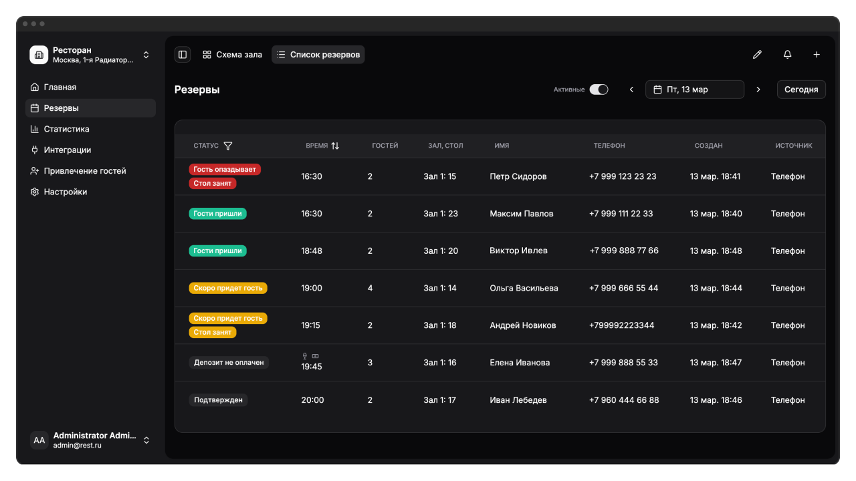Click the Сегодня button
This screenshot has width=856, height=481.
[801, 90]
